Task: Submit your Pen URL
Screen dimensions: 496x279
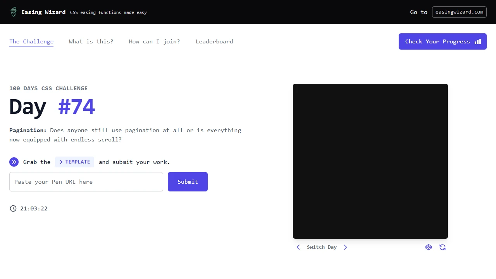Action: point(188,182)
